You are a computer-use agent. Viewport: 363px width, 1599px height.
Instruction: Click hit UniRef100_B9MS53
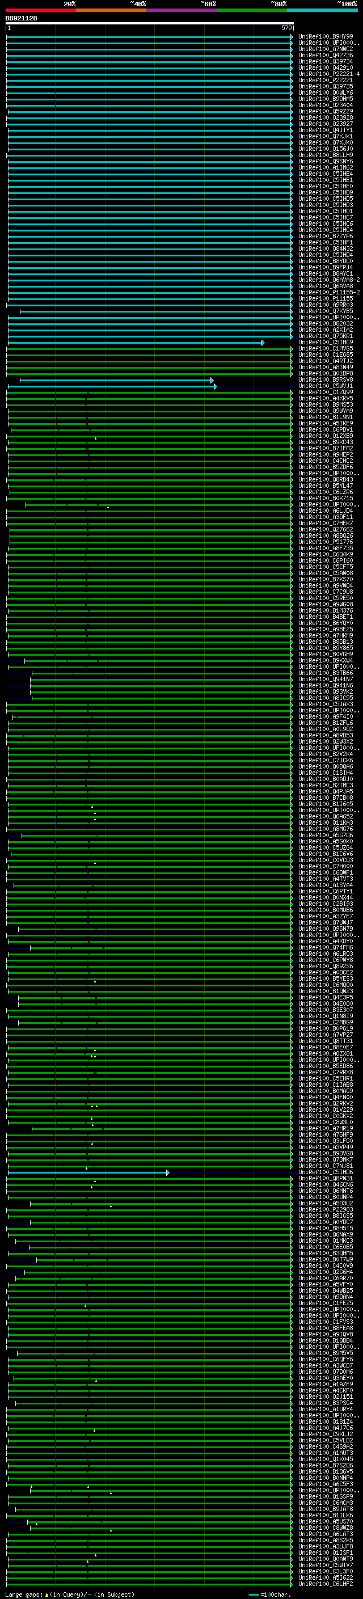pos(326,405)
